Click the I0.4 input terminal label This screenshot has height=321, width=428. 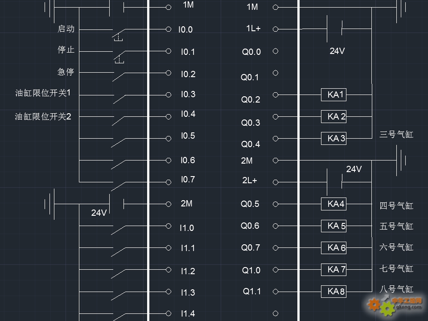point(188,114)
